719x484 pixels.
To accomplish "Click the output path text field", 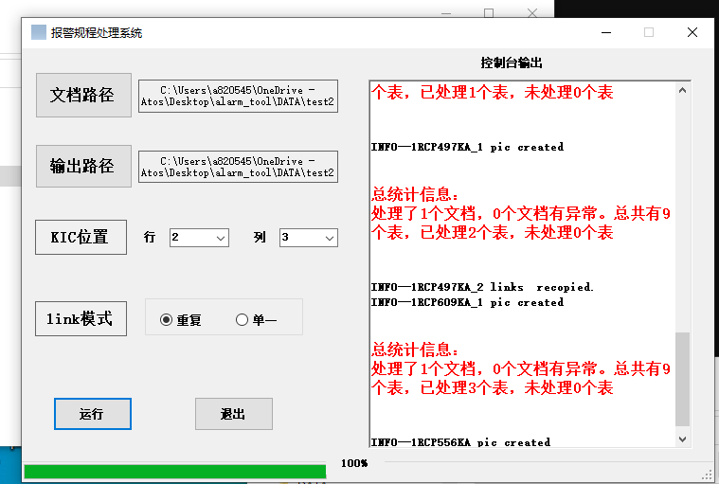I will click(x=238, y=167).
